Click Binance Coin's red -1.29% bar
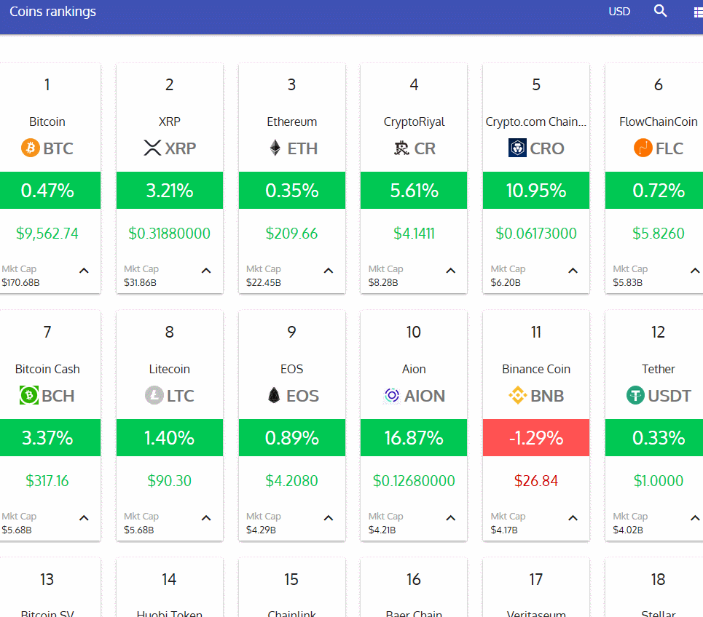This screenshot has height=617, width=703. [x=536, y=437]
